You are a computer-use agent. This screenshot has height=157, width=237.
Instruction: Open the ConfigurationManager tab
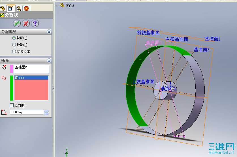click(19, 9)
